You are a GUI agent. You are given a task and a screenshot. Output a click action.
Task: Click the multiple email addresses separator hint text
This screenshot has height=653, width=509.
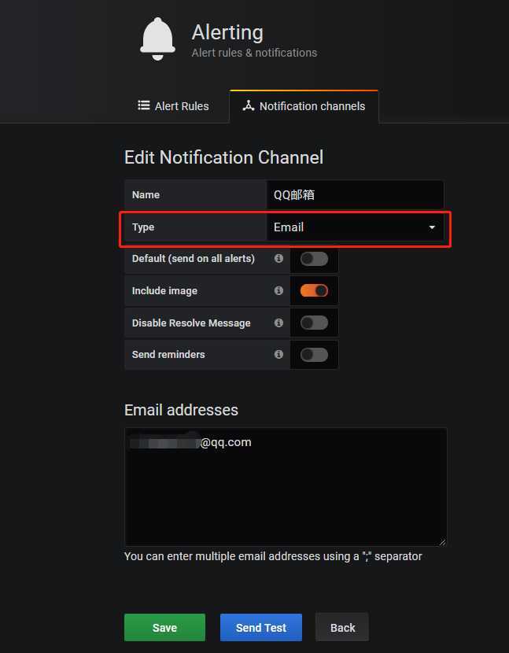click(x=273, y=556)
